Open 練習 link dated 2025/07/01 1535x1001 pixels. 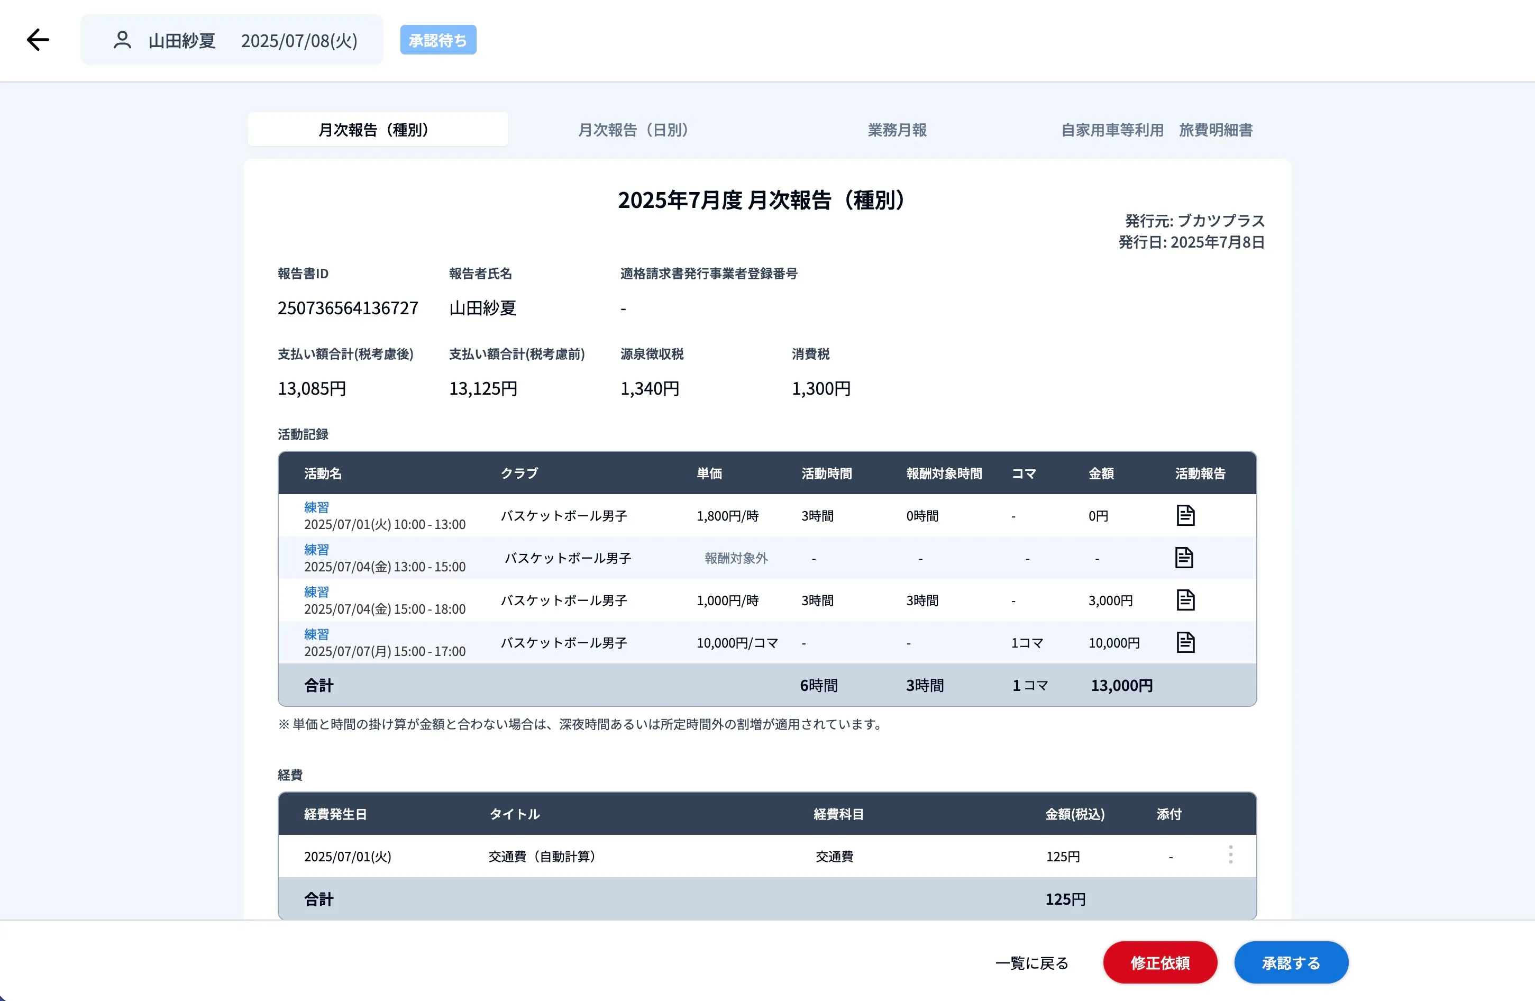pos(316,507)
